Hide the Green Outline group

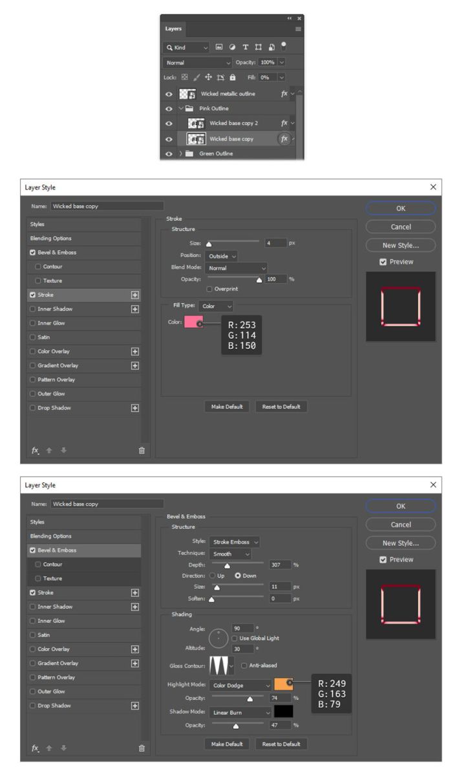point(169,153)
